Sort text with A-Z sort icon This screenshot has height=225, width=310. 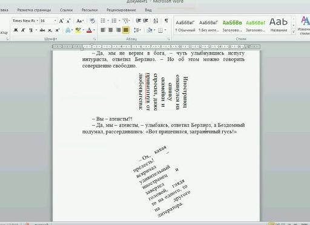tap(156, 21)
